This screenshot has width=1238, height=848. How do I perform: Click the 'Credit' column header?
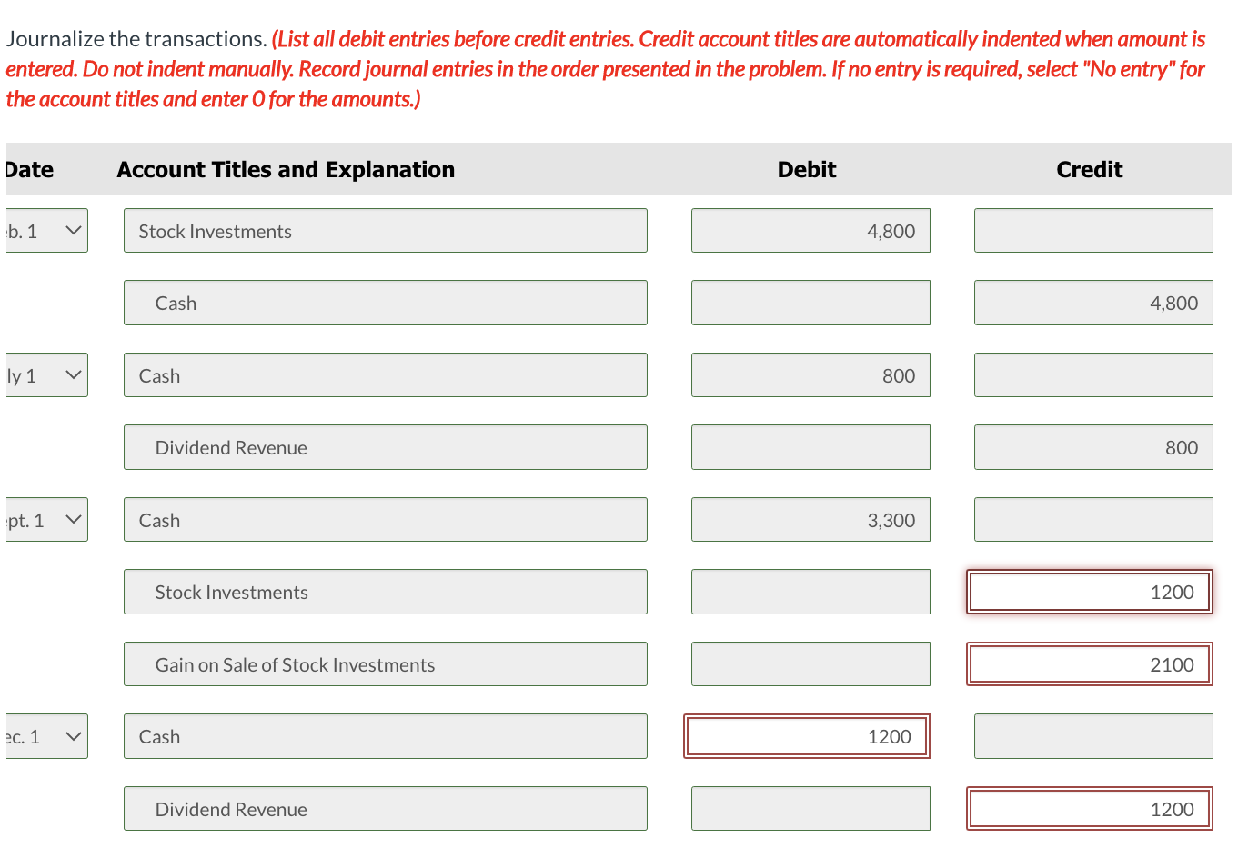(1090, 170)
